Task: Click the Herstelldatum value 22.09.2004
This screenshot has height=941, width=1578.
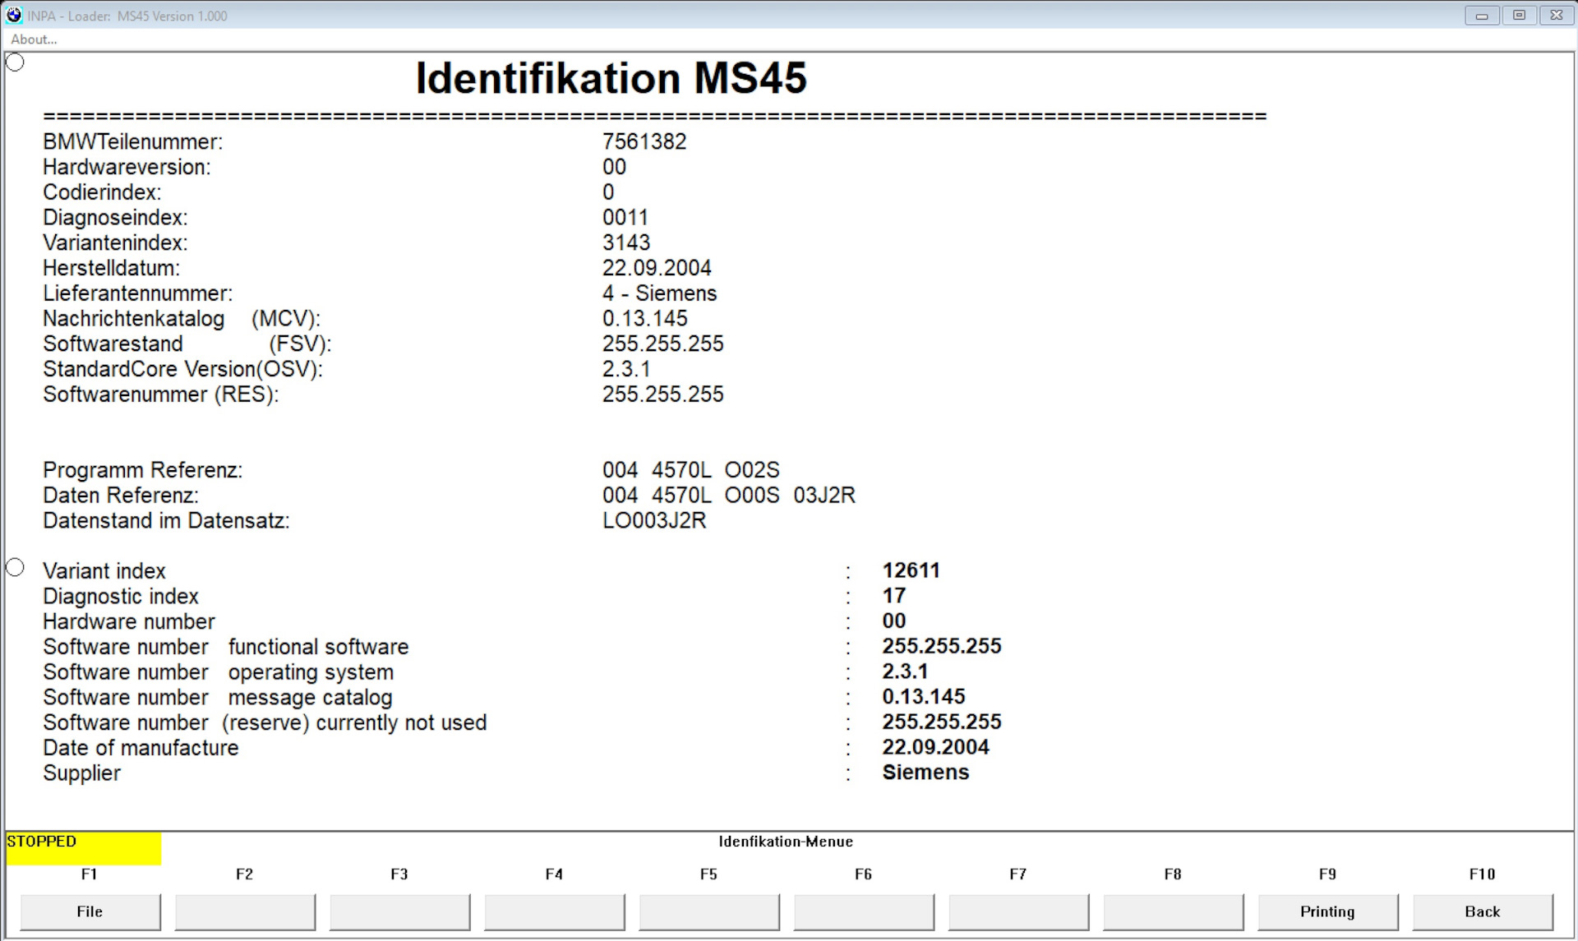Action: (x=657, y=268)
